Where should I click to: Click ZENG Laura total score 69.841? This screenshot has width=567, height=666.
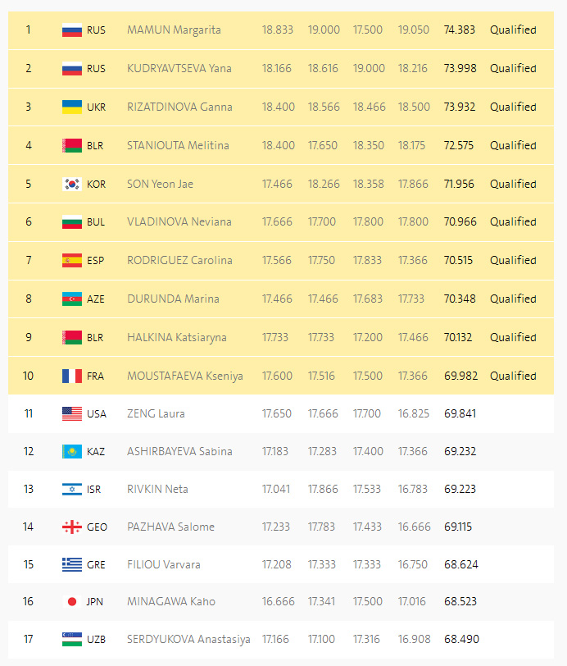coord(460,413)
